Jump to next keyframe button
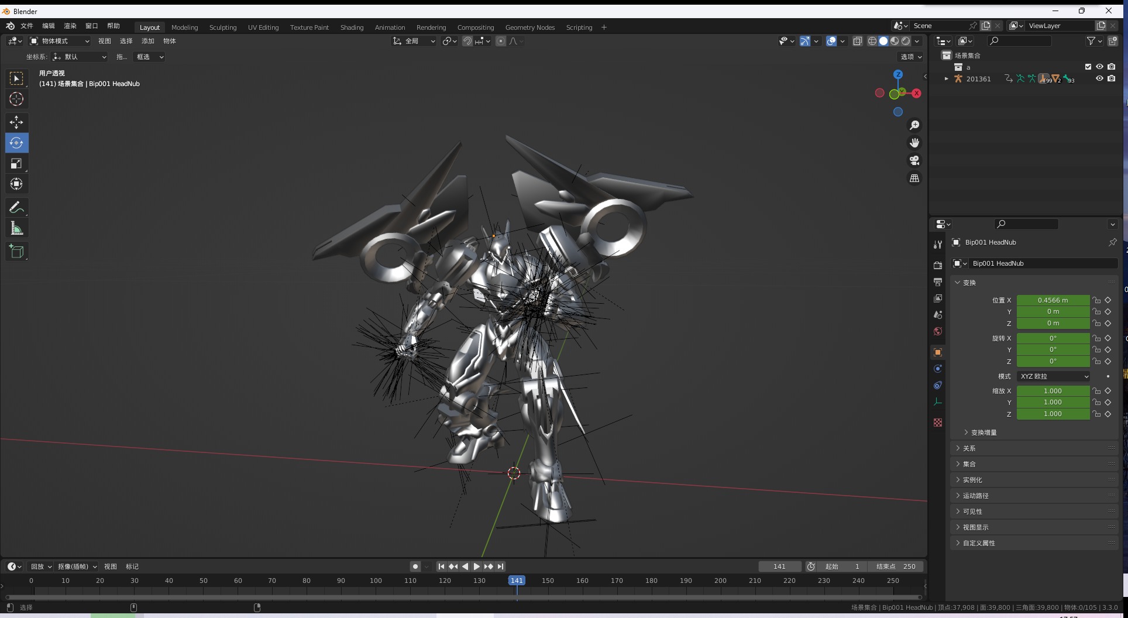This screenshot has height=618, width=1128. 488,566
